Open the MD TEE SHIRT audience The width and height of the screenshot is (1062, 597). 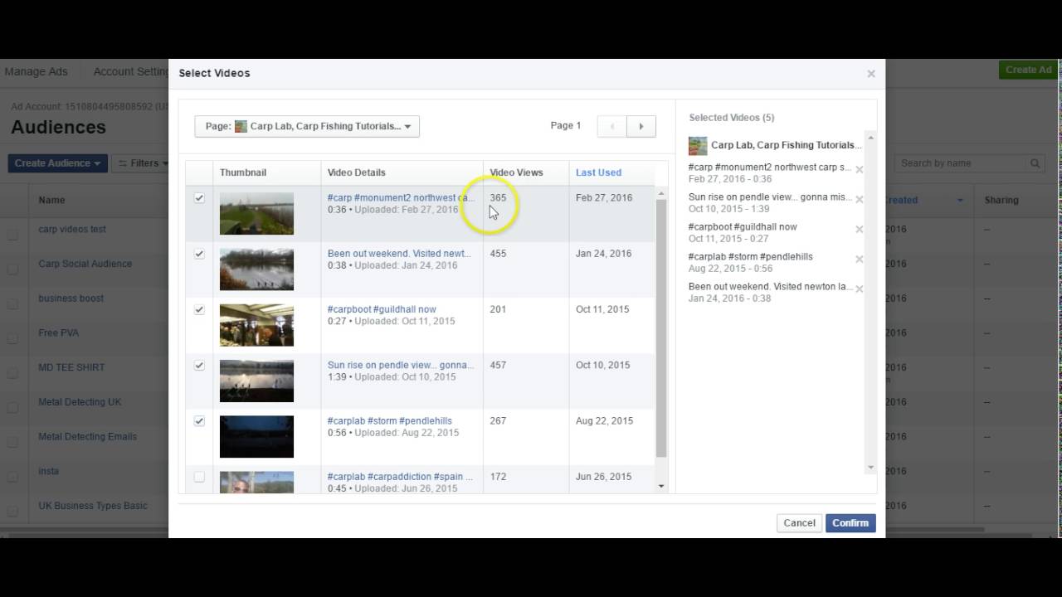tap(71, 367)
